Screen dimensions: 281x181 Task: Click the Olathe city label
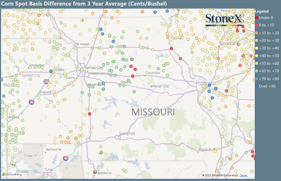tap(70, 78)
